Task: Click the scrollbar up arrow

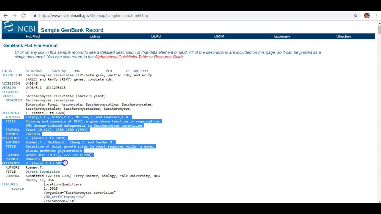Action: pos(379,23)
